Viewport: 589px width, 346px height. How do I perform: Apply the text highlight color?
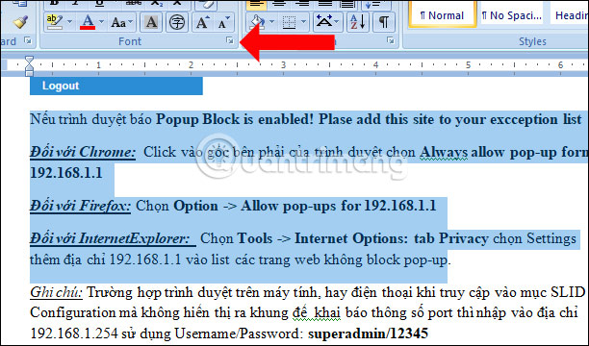[x=55, y=22]
